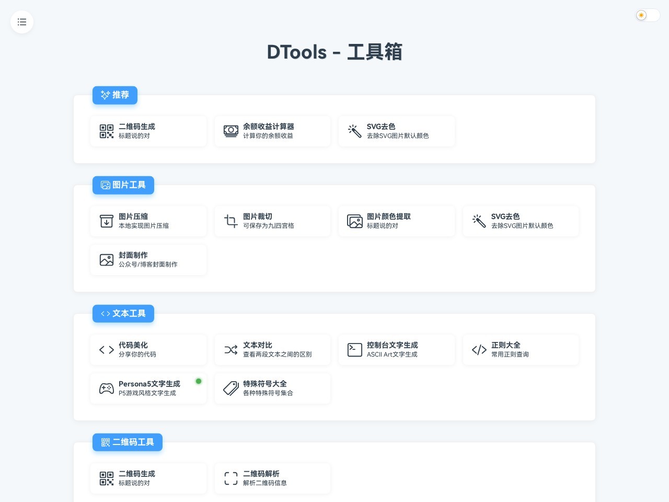The image size is (669, 502).
Task: Click description 各种特殊符号集合
Action: [x=268, y=393]
